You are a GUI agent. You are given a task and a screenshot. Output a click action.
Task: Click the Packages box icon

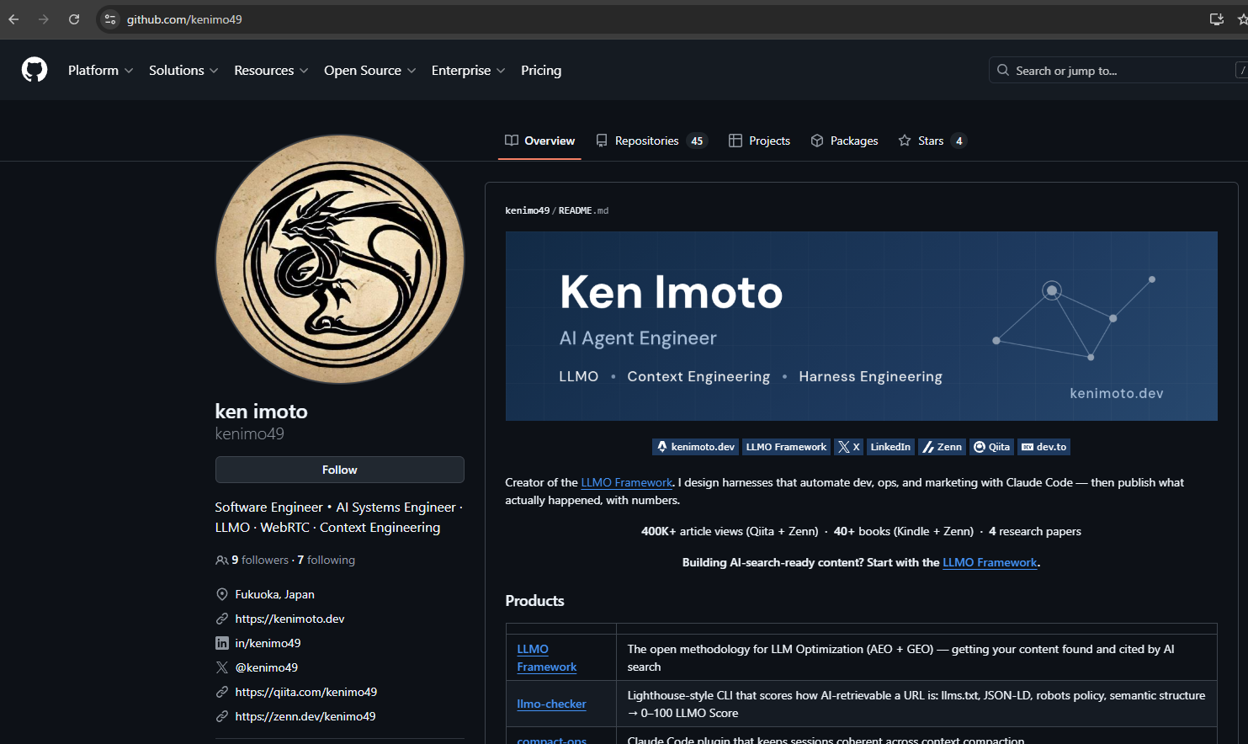pos(817,141)
